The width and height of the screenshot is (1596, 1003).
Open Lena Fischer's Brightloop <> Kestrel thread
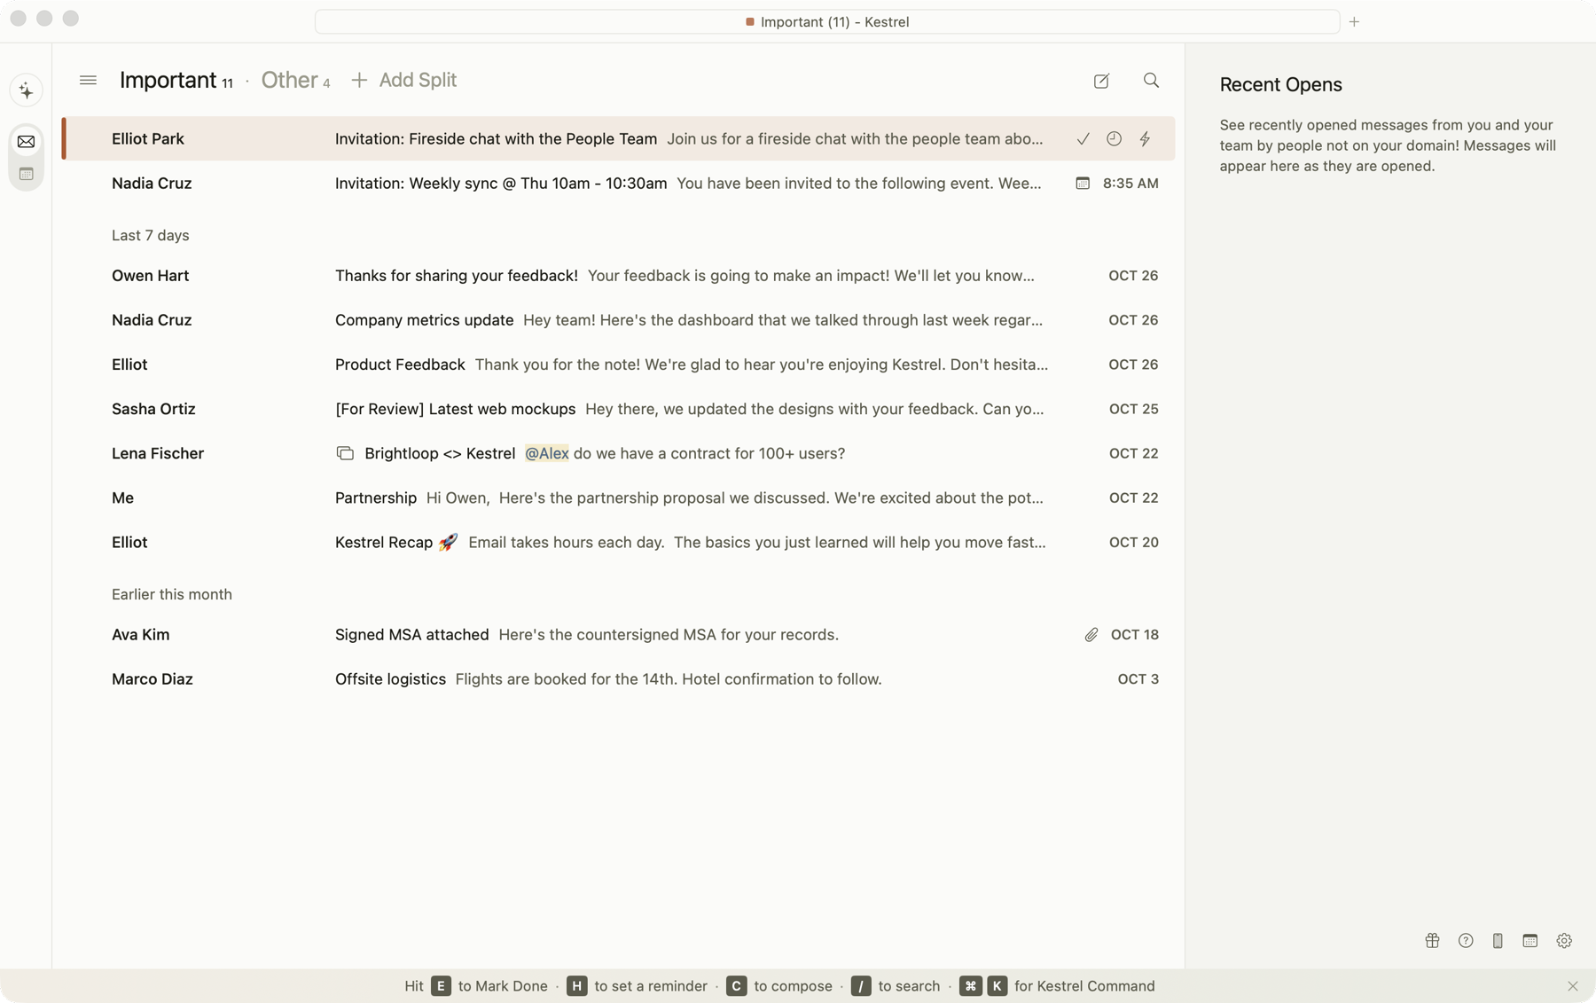[x=619, y=453]
